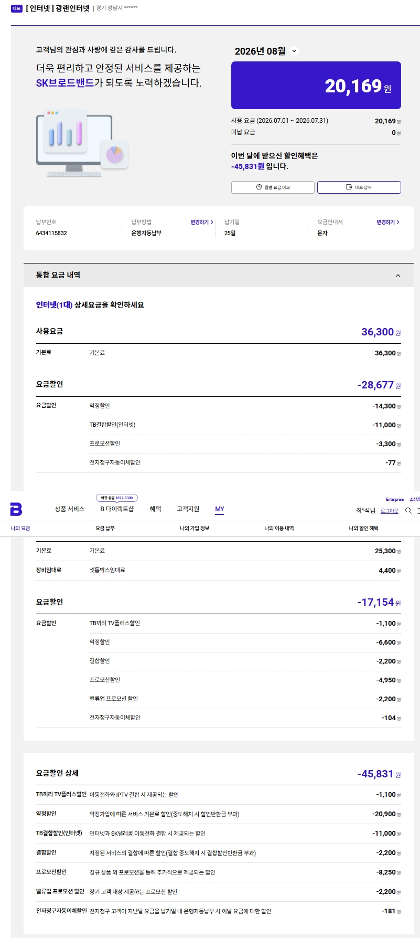Switch to 나의 가입 정보 tab
The height and width of the screenshot is (938, 420).
click(x=195, y=528)
